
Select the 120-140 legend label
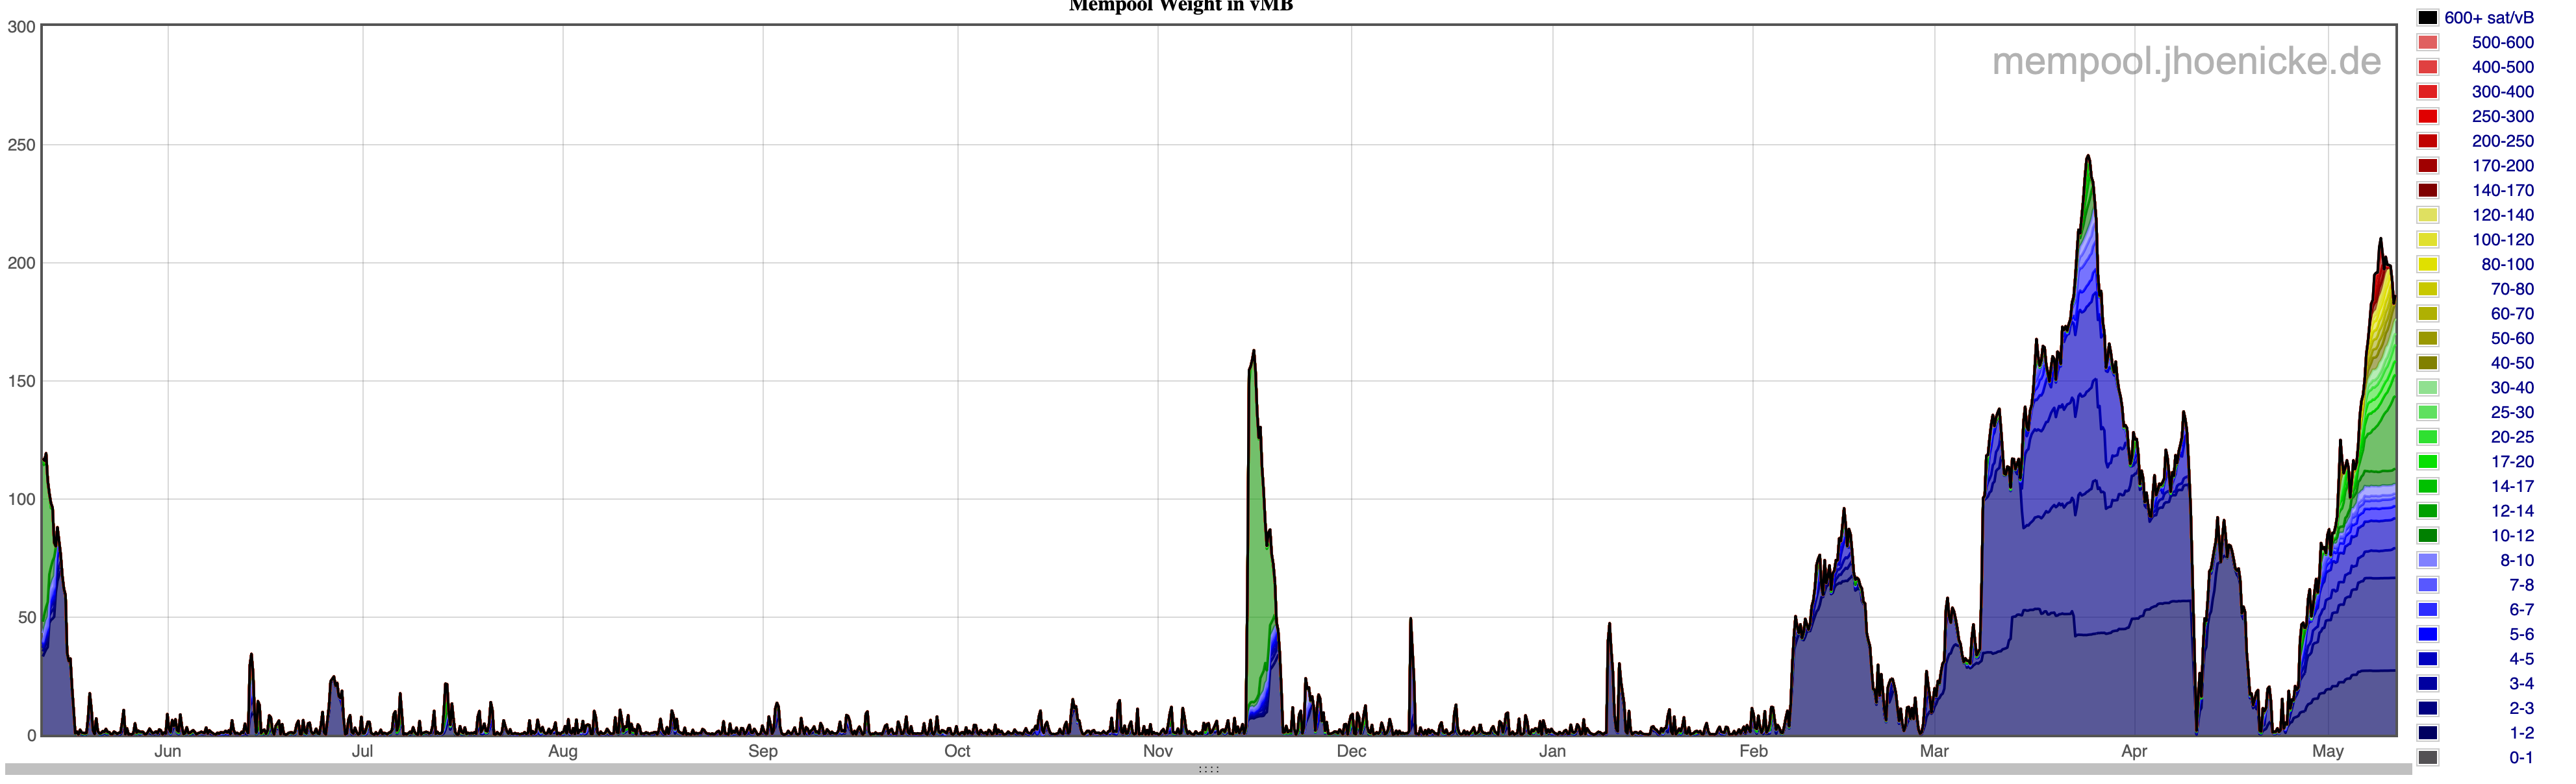(x=2502, y=215)
